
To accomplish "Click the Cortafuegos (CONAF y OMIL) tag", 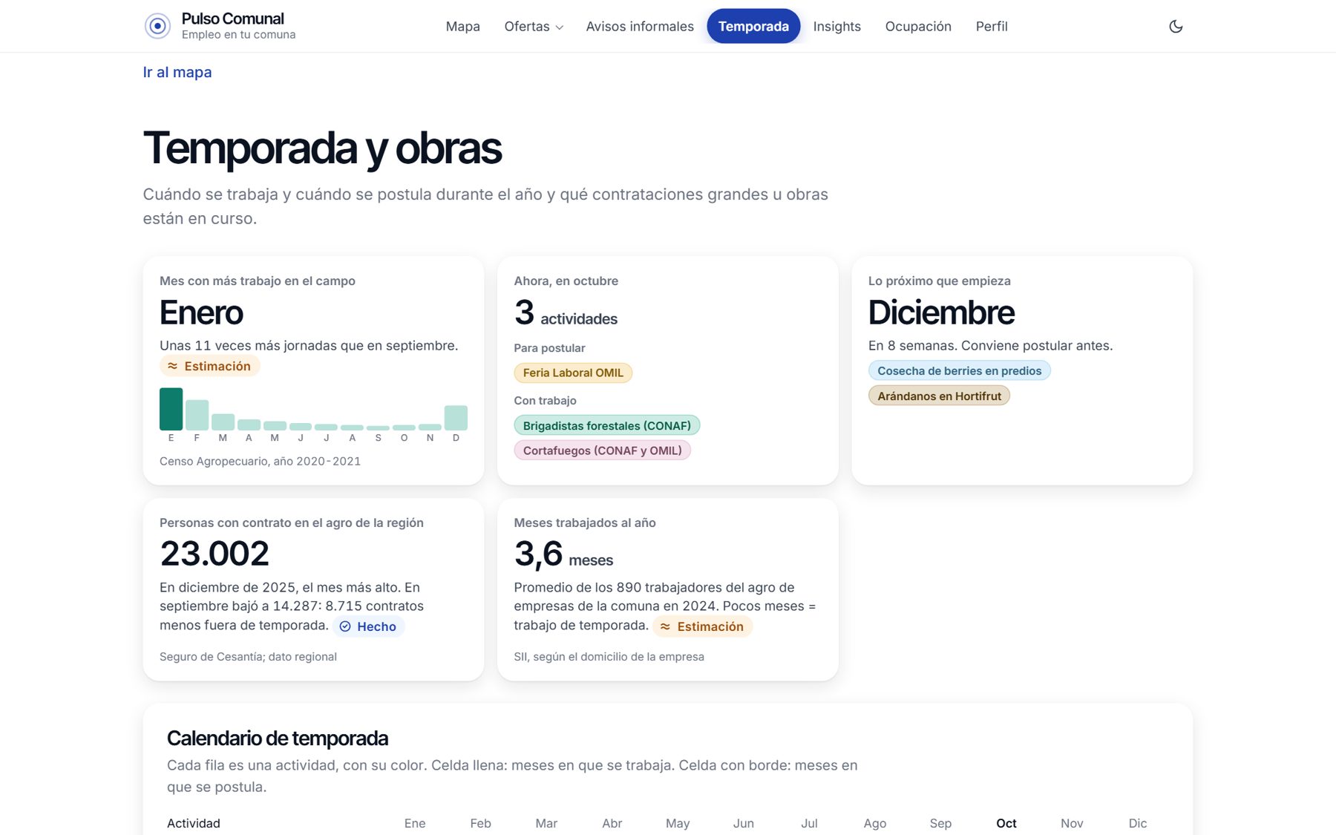I will click(602, 451).
